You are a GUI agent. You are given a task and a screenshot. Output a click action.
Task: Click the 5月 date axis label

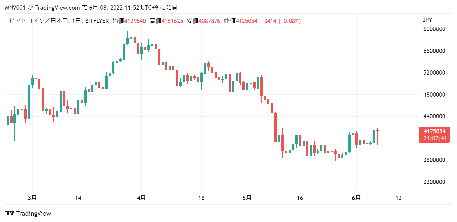(247, 198)
